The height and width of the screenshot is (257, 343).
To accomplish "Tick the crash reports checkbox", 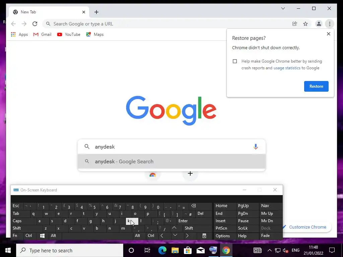I will point(235,61).
